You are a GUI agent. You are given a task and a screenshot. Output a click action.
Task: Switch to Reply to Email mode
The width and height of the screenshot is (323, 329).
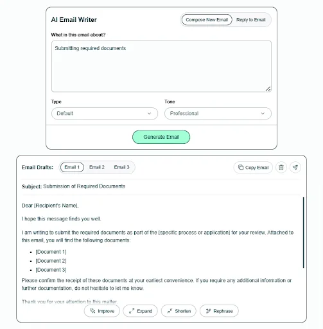251,20
